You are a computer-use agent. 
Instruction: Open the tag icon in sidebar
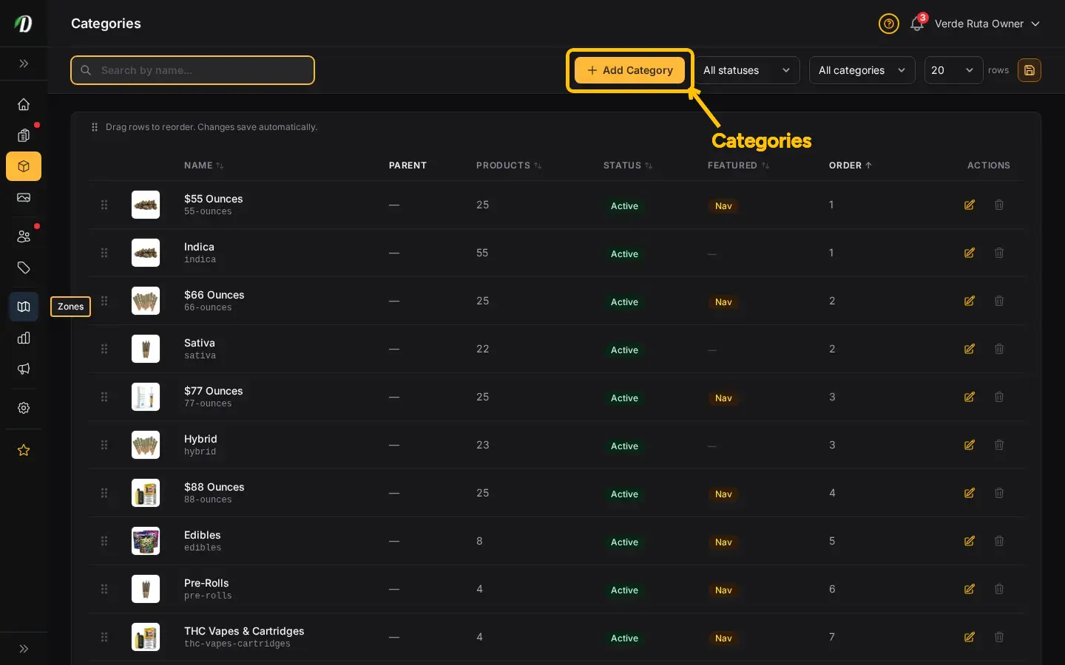coord(24,267)
